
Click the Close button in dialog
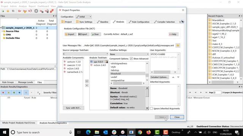(177, 117)
